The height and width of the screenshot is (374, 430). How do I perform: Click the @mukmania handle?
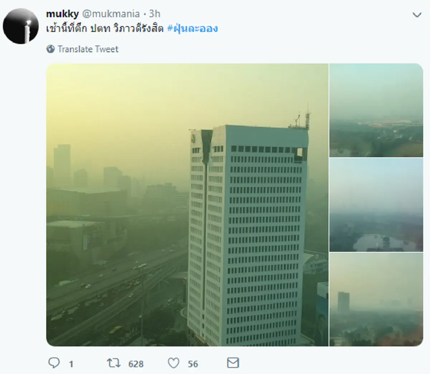coord(111,14)
